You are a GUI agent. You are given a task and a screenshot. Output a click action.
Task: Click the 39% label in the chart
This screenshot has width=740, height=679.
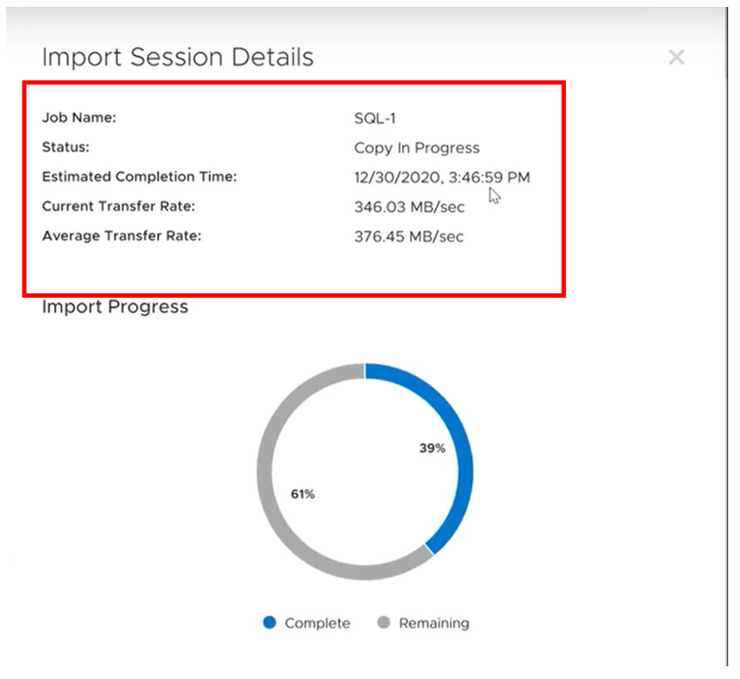(x=433, y=447)
